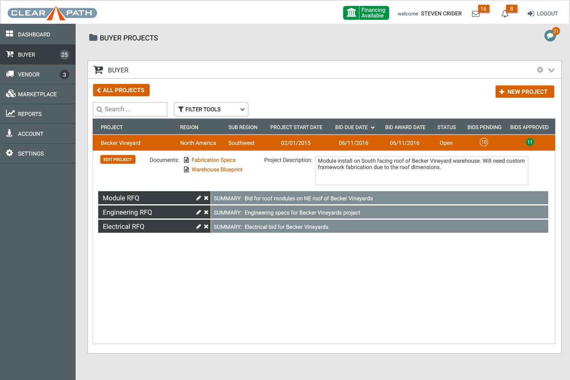Collapse the Buyer panel using chevron
The height and width of the screenshot is (380, 570).
(x=551, y=70)
